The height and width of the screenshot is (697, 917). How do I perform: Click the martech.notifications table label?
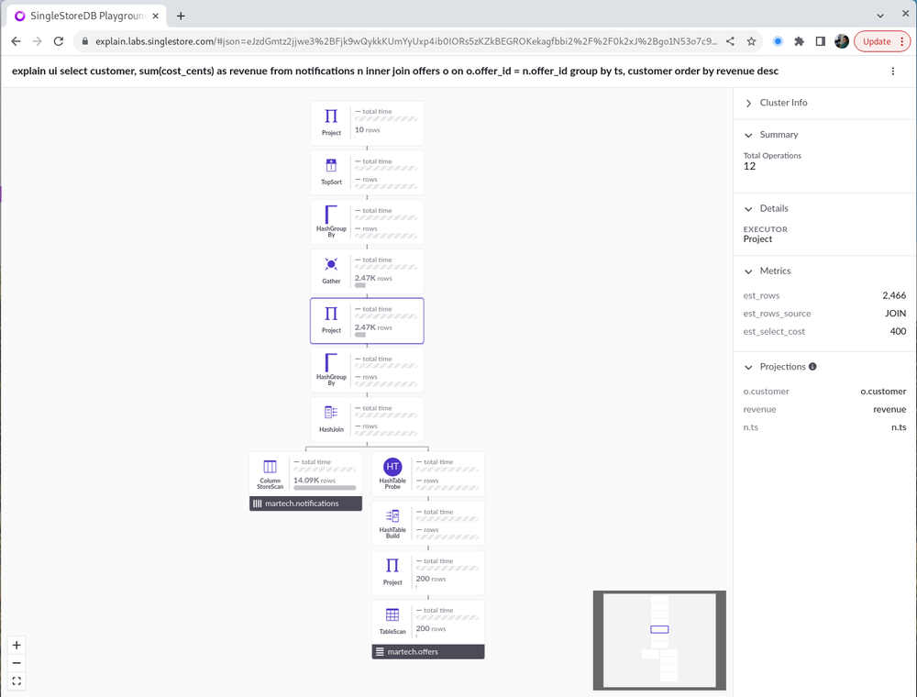click(x=304, y=503)
